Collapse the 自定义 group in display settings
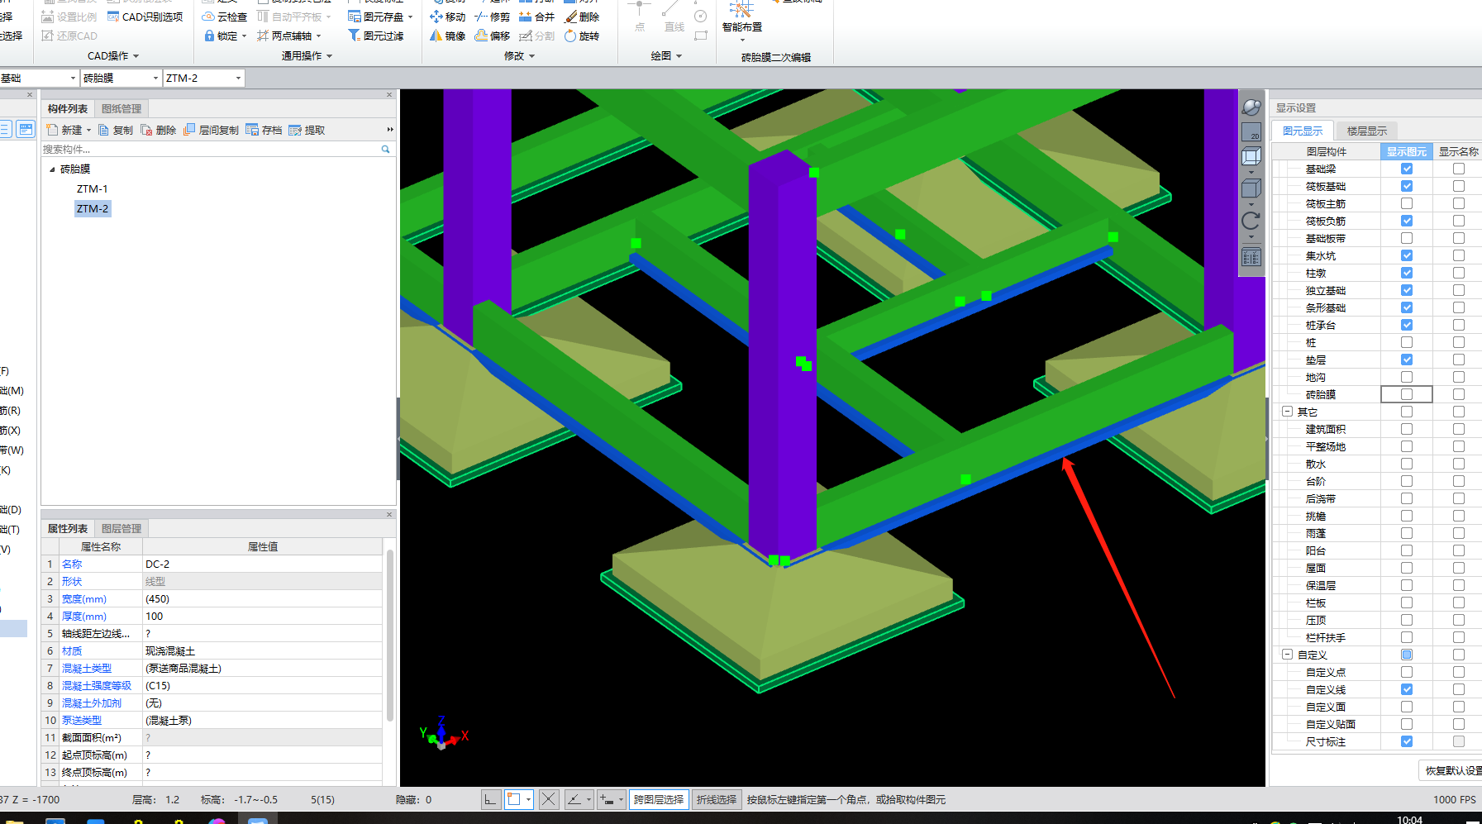The height and width of the screenshot is (824, 1482). click(x=1287, y=655)
